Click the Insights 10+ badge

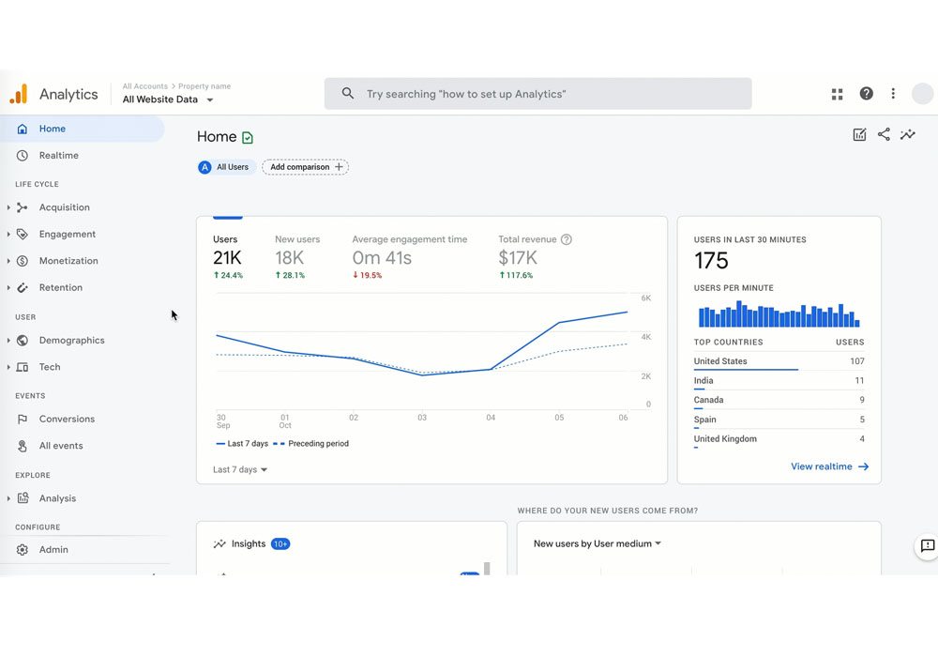point(280,544)
